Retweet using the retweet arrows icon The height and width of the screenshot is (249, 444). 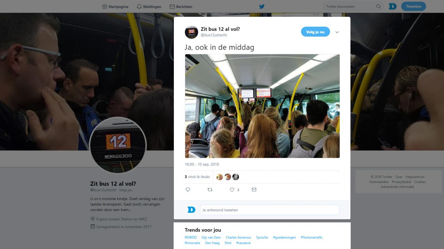(x=210, y=190)
